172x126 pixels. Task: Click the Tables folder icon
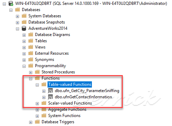(31, 41)
